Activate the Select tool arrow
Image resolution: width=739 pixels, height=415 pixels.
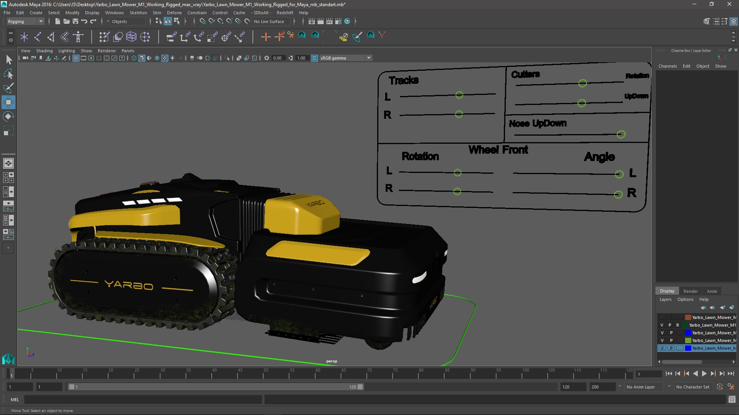8,60
